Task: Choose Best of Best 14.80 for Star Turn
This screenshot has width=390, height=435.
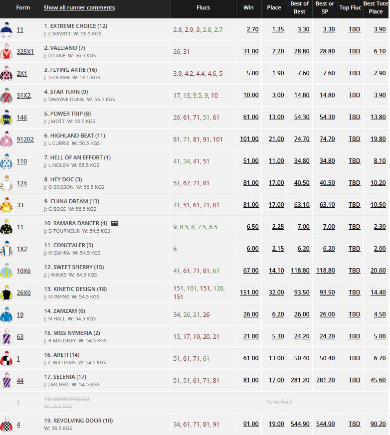Action: (301, 96)
